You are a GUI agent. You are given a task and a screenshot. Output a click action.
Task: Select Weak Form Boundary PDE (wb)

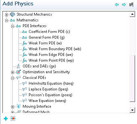pos(55,49)
